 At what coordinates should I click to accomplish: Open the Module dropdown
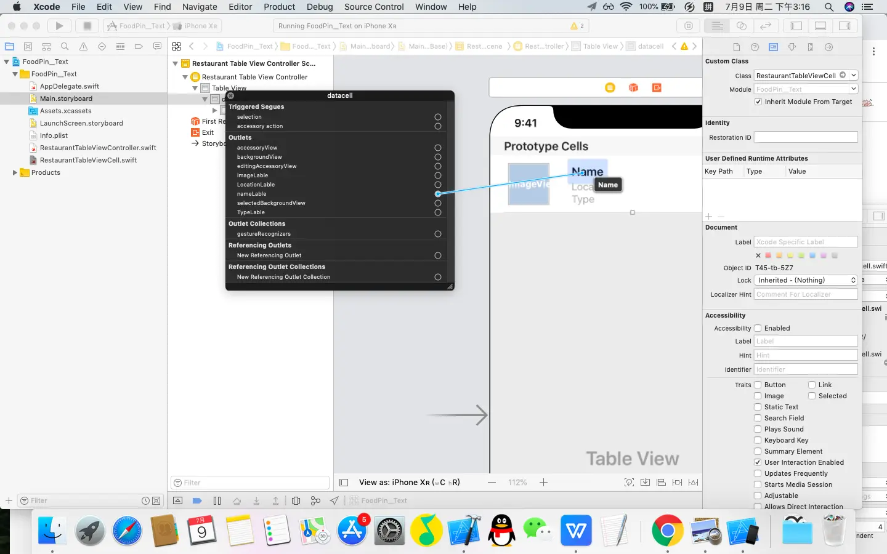pos(854,89)
